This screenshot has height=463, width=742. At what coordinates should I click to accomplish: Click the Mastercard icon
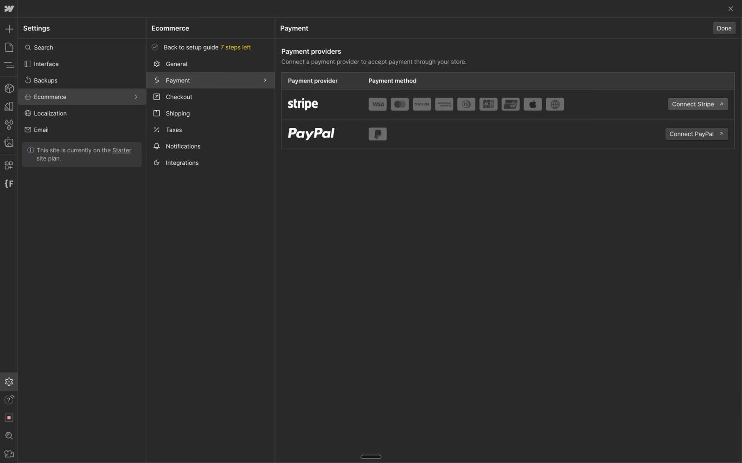click(400, 104)
